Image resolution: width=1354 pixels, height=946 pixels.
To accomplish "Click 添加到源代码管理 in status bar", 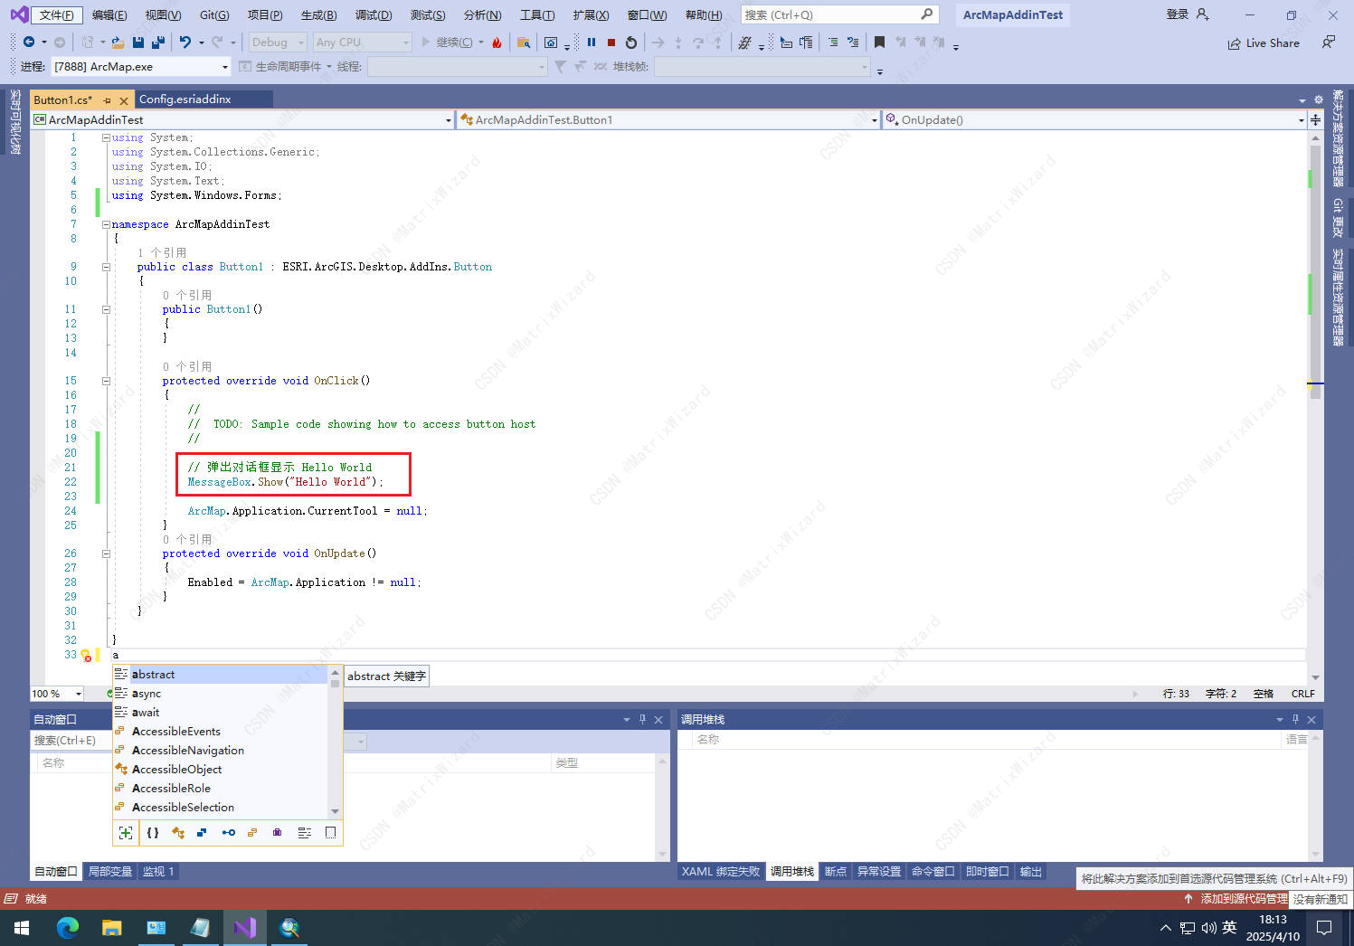I will tap(1236, 899).
